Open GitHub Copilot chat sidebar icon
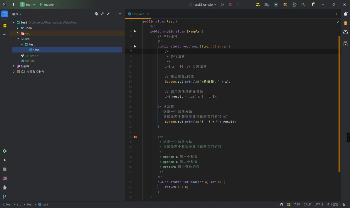The width and height of the screenshot is (350, 208). point(346,32)
